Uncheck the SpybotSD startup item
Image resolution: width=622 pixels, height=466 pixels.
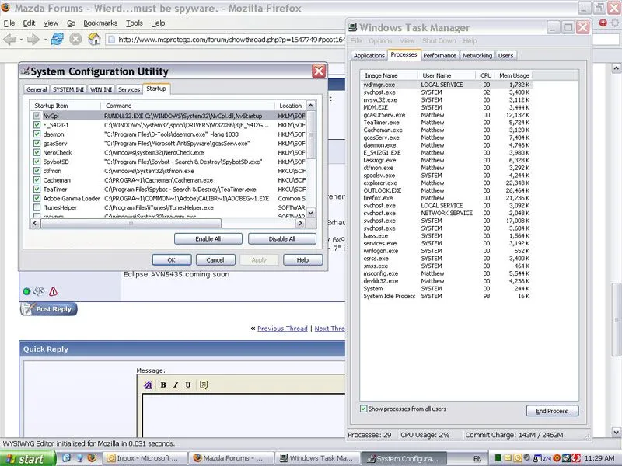(x=37, y=162)
